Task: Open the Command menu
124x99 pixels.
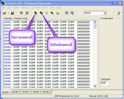Action: (36, 8)
